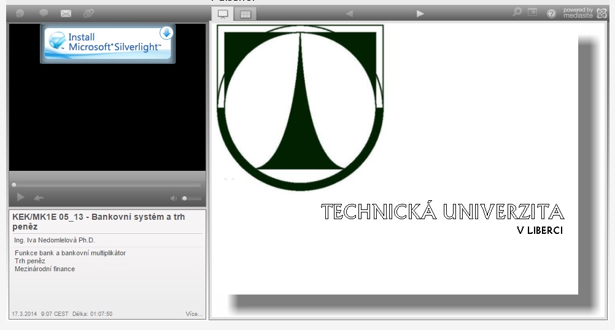Click the Silverlight download arrow icon
The height and width of the screenshot is (330, 615).
tap(166, 33)
